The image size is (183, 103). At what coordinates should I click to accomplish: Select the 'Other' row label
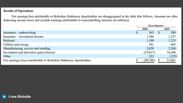tap(7, 56)
